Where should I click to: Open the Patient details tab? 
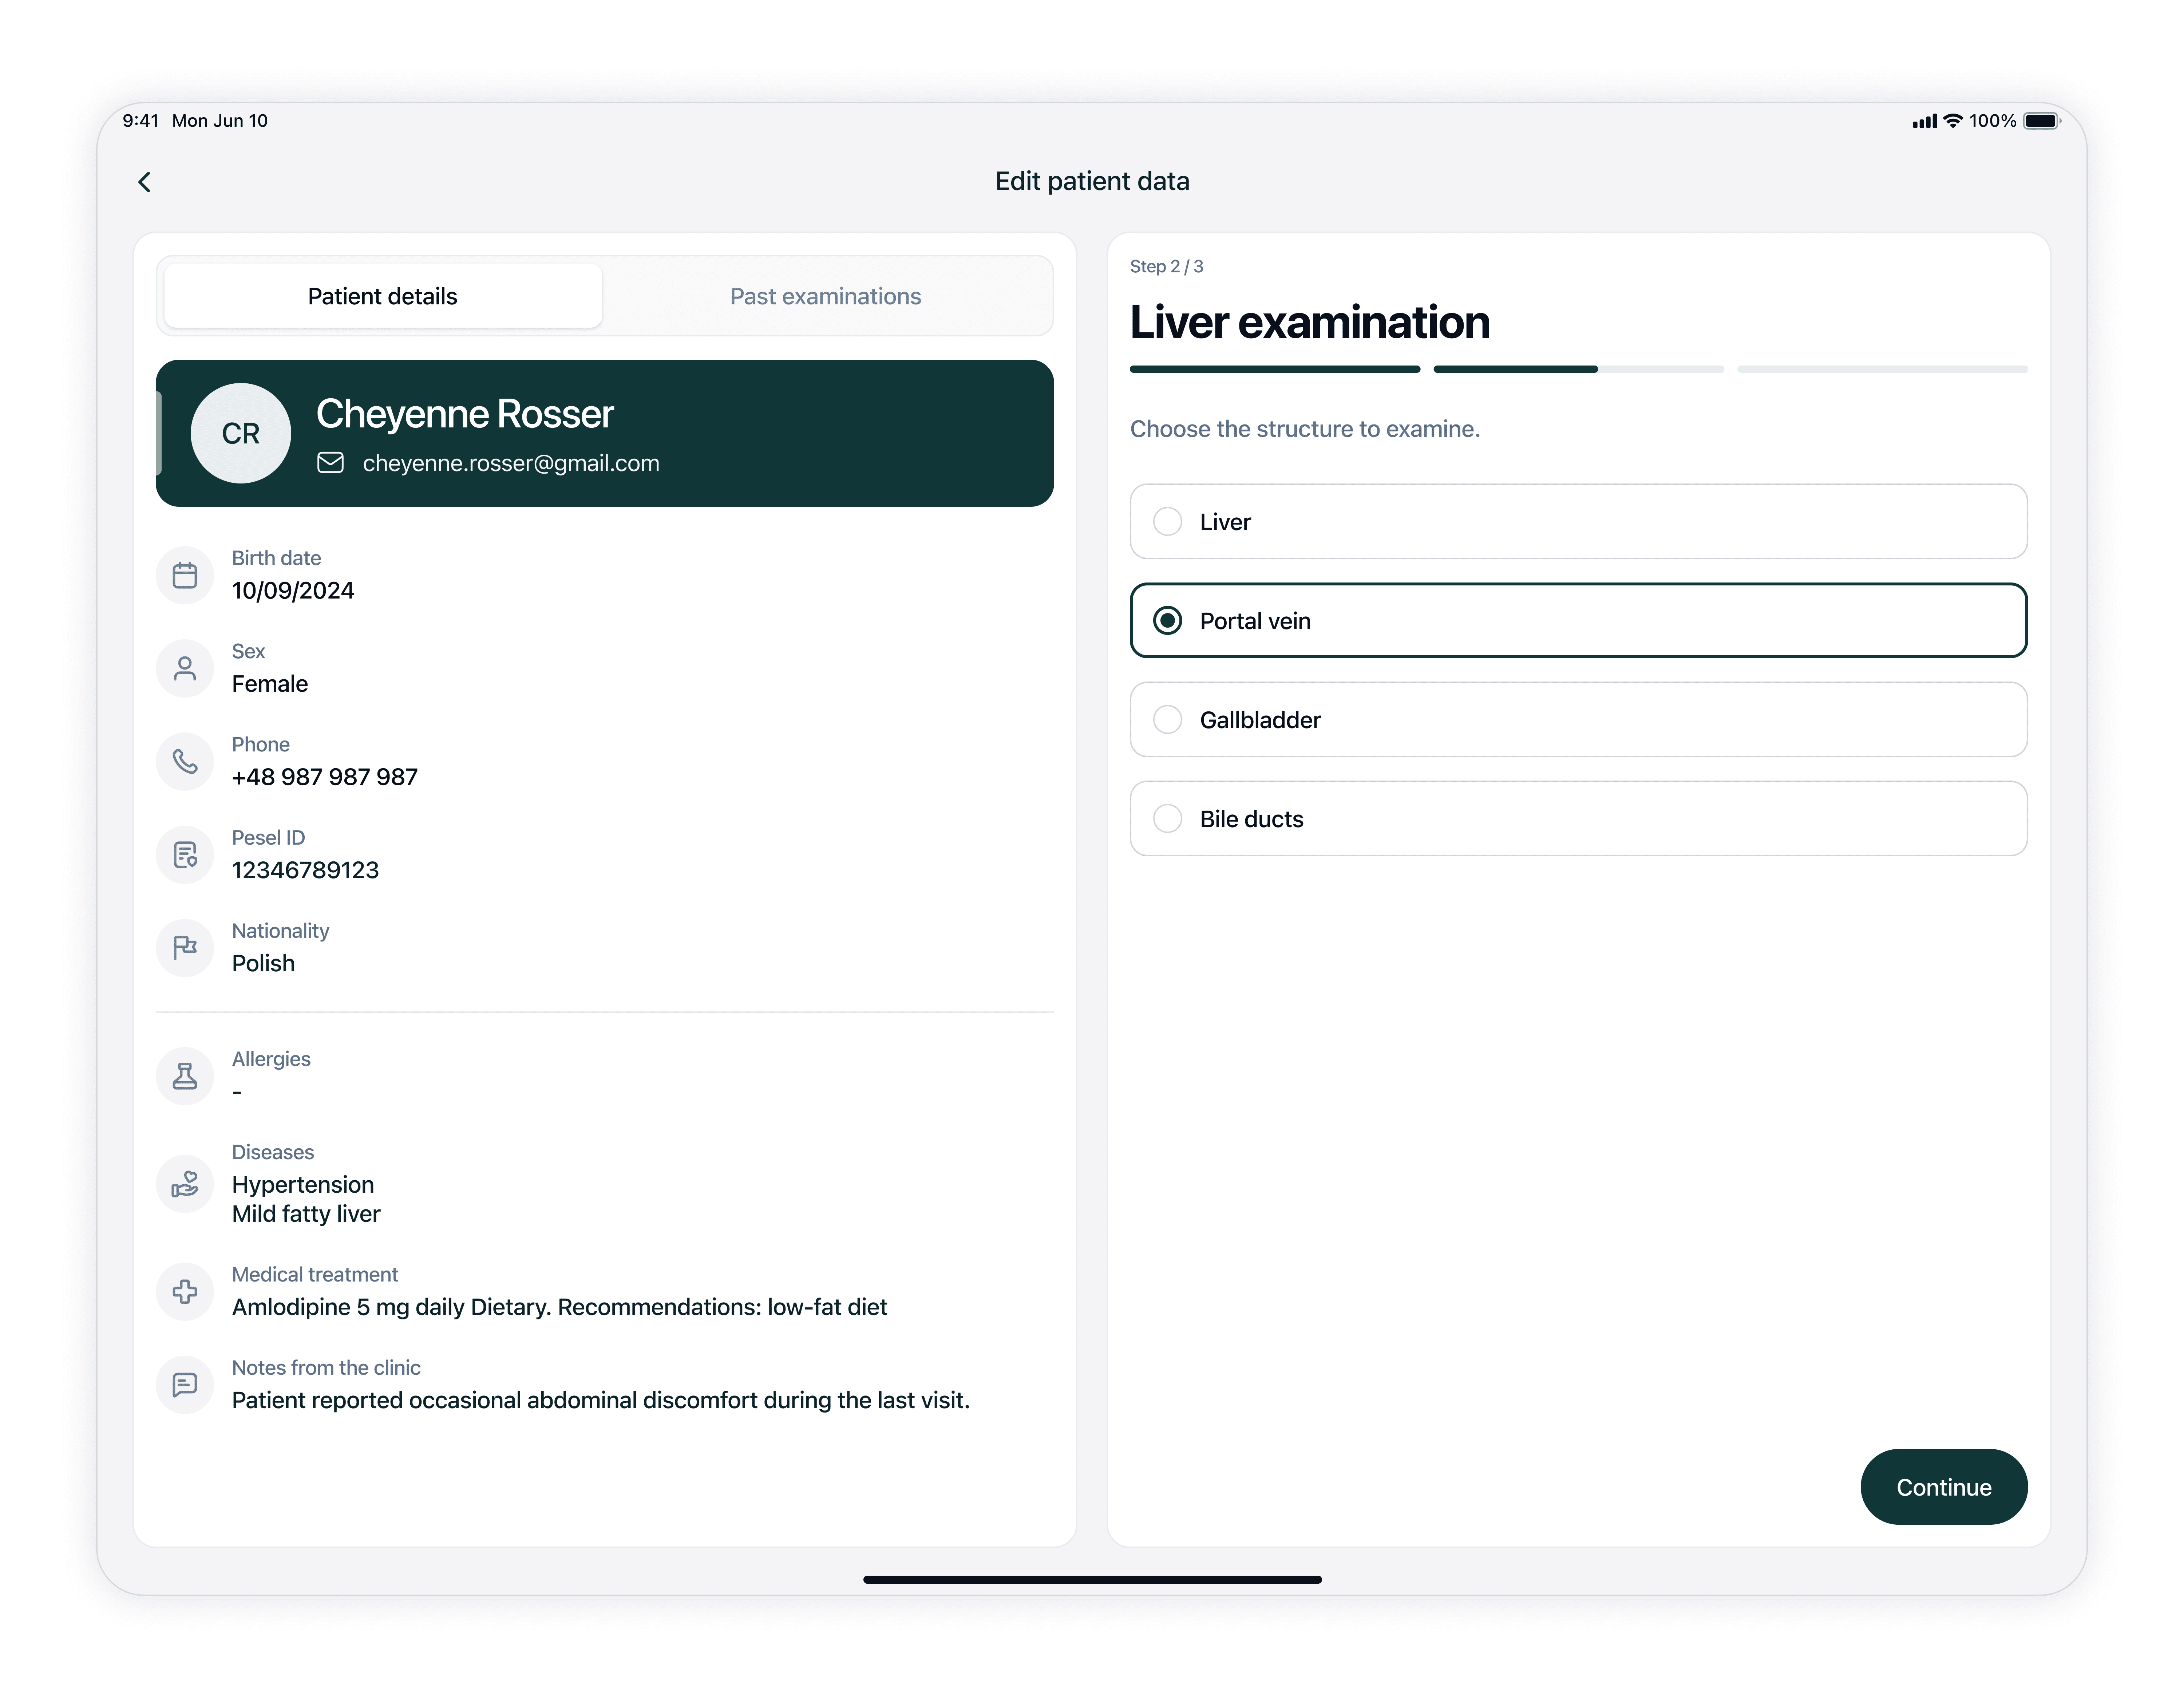click(x=382, y=296)
